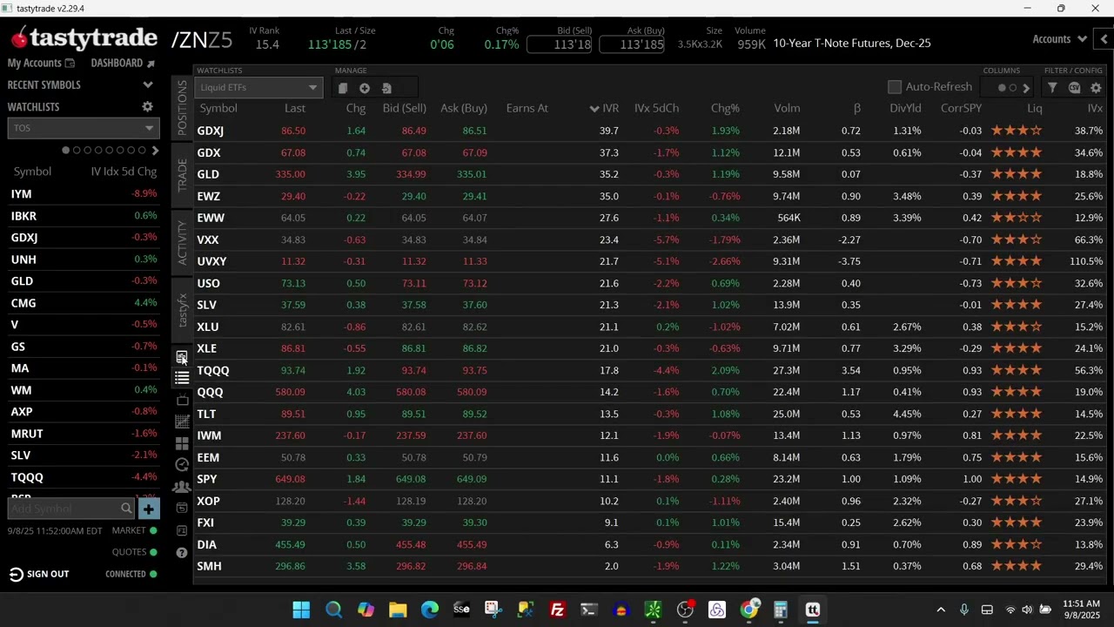Click the Ask (Buy) 113'185 price button
This screenshot has height=627, width=1114.
point(631,44)
